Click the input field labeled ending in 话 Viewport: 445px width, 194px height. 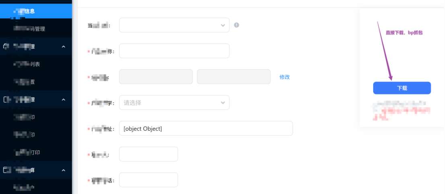point(148,180)
